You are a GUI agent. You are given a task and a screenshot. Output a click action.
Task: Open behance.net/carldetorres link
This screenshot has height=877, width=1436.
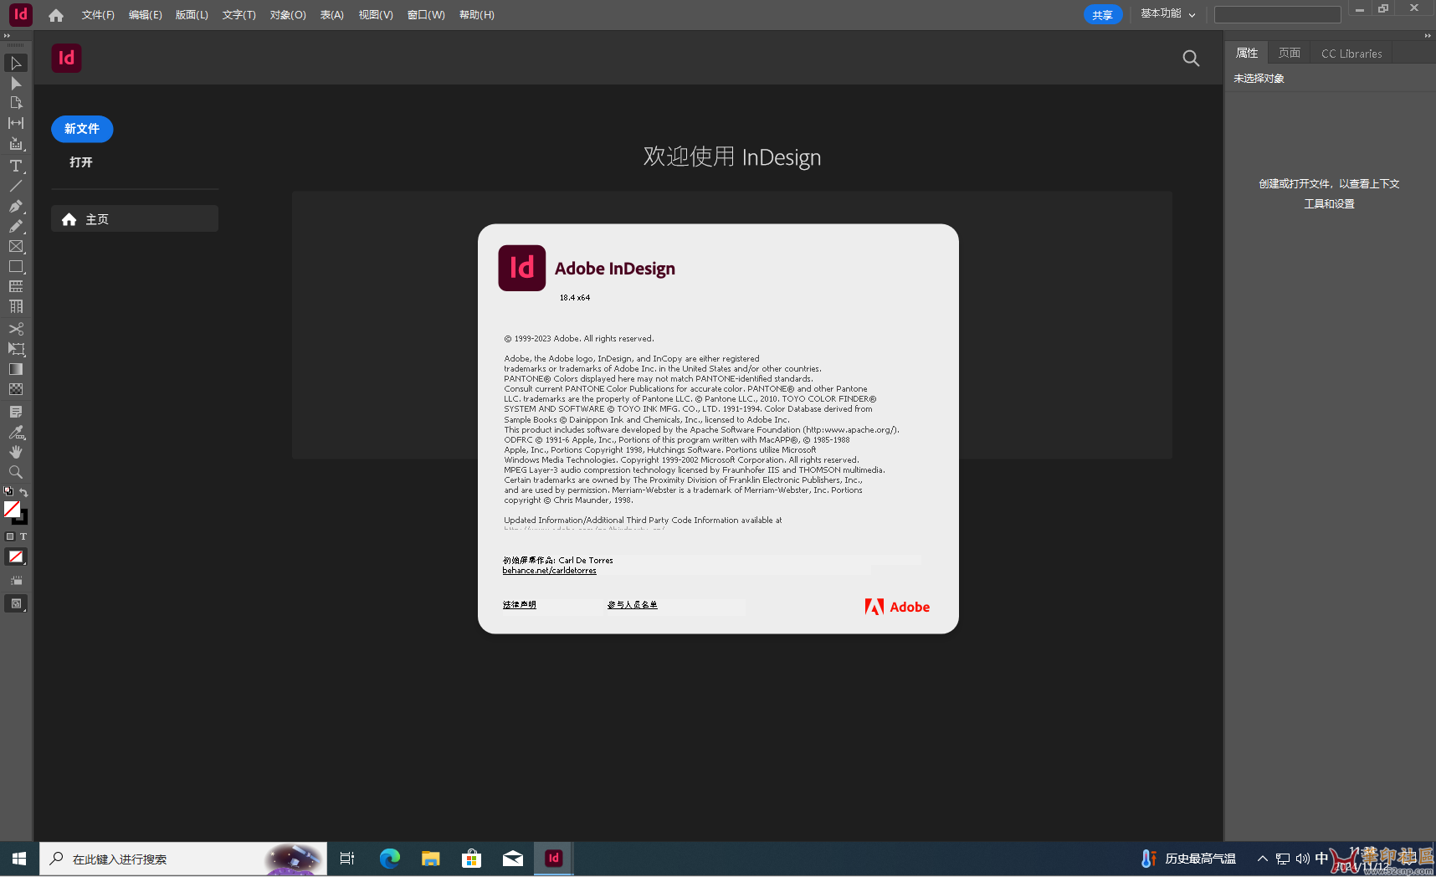point(549,571)
